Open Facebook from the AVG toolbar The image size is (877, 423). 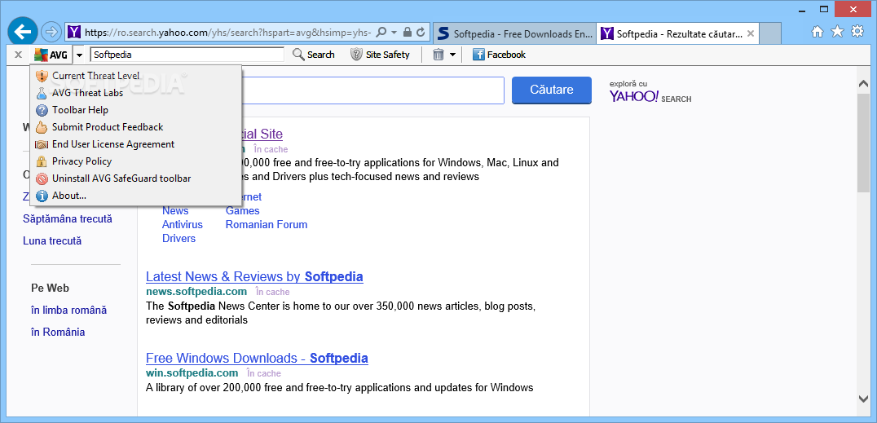pyautogui.click(x=499, y=55)
